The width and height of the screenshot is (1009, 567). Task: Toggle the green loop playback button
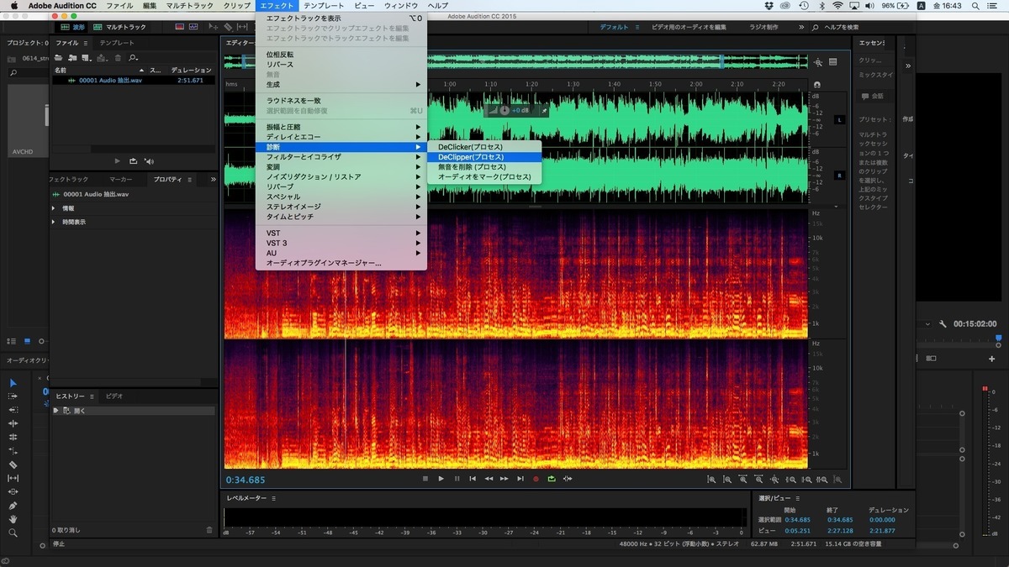[x=552, y=479]
